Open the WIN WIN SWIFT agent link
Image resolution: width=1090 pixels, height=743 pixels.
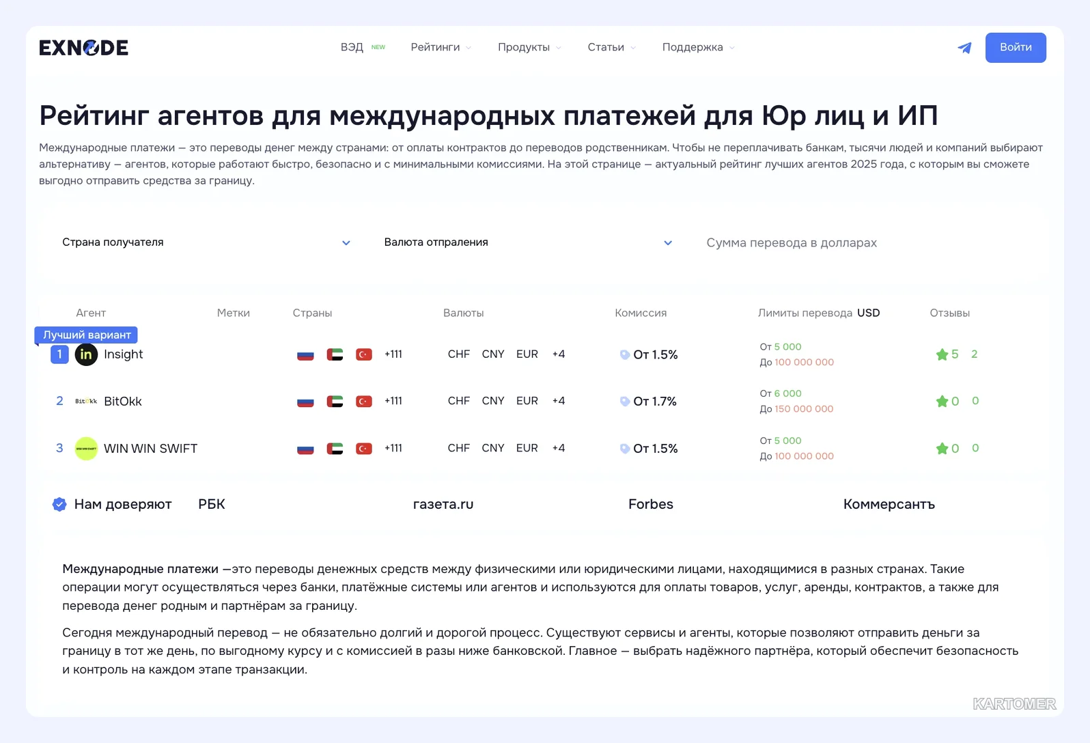150,449
